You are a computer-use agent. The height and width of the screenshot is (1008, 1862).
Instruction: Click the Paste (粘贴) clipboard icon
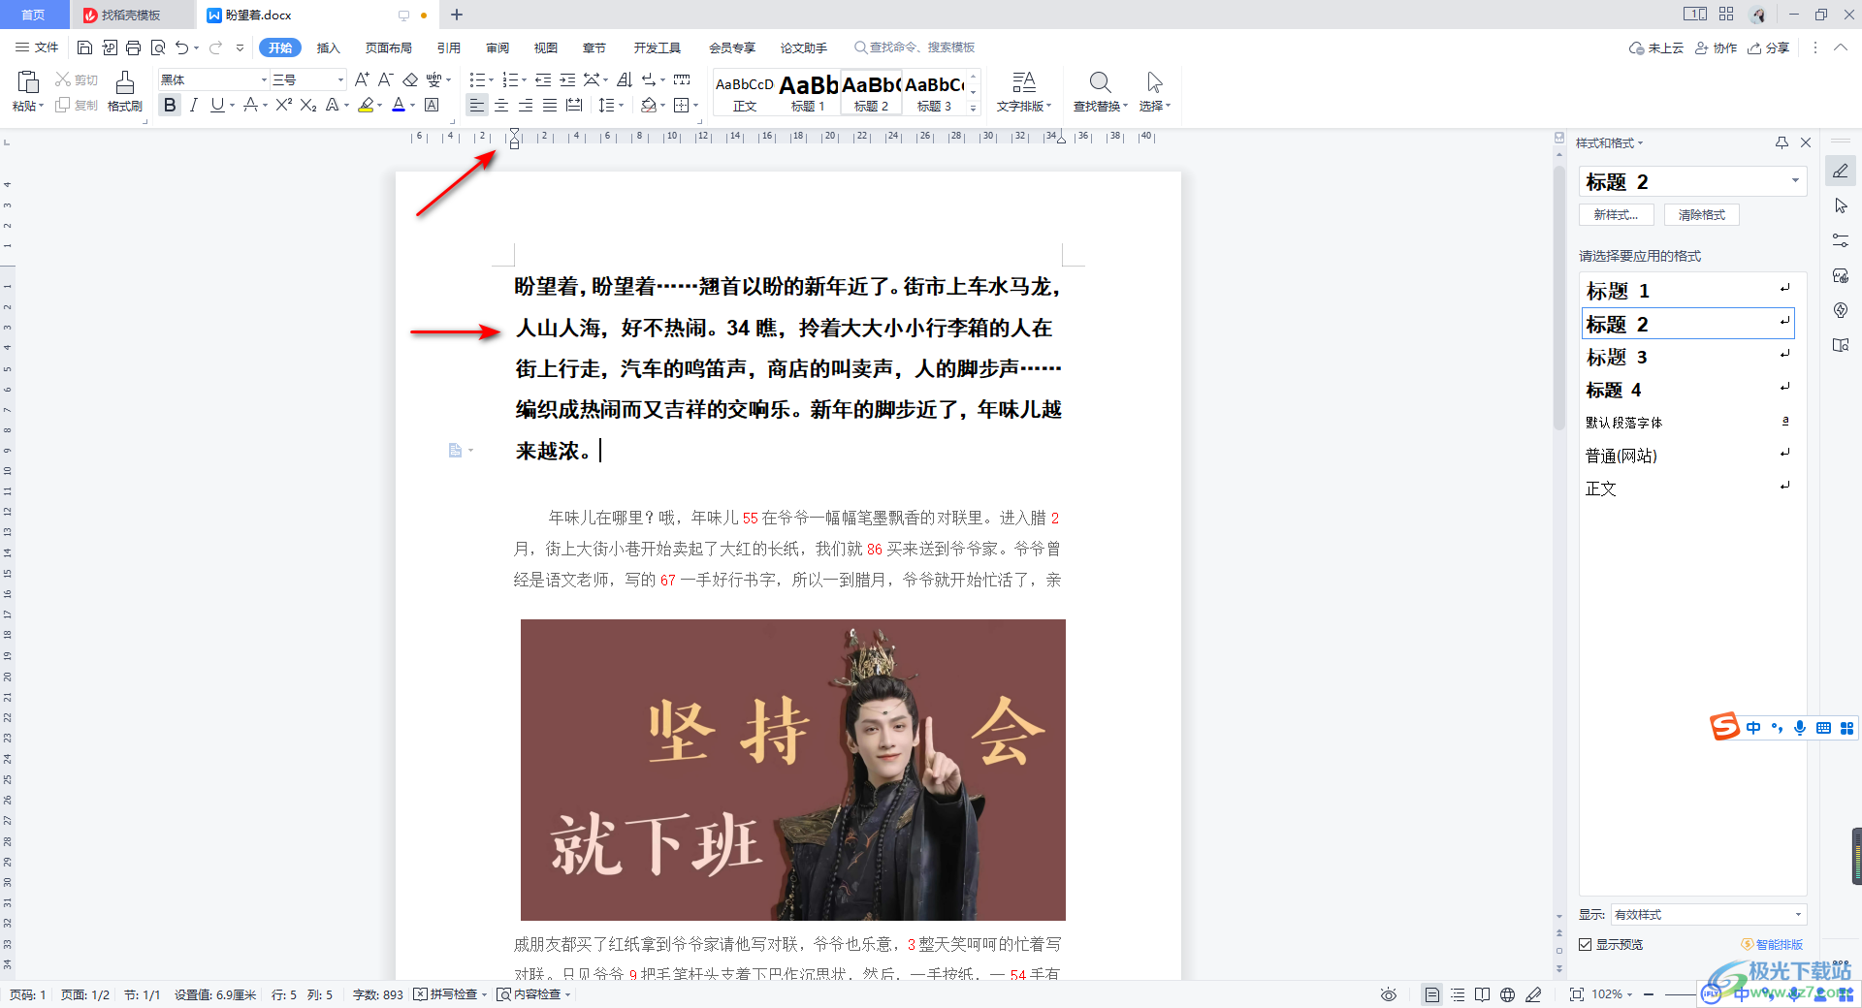27,82
